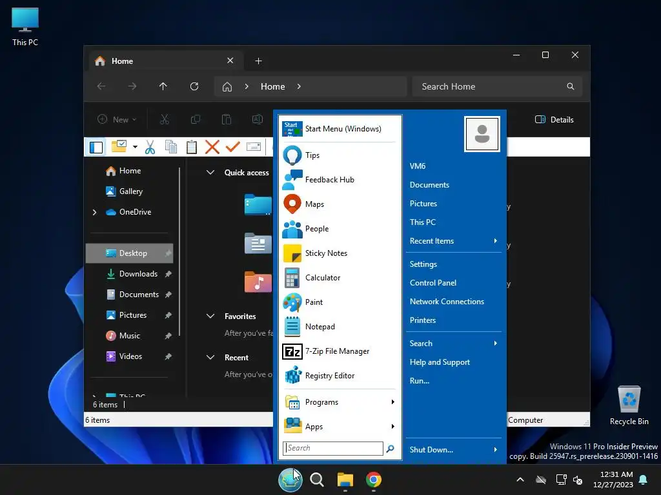
Task: Toggle the navigation pane toolbar icon
Action: (96, 147)
